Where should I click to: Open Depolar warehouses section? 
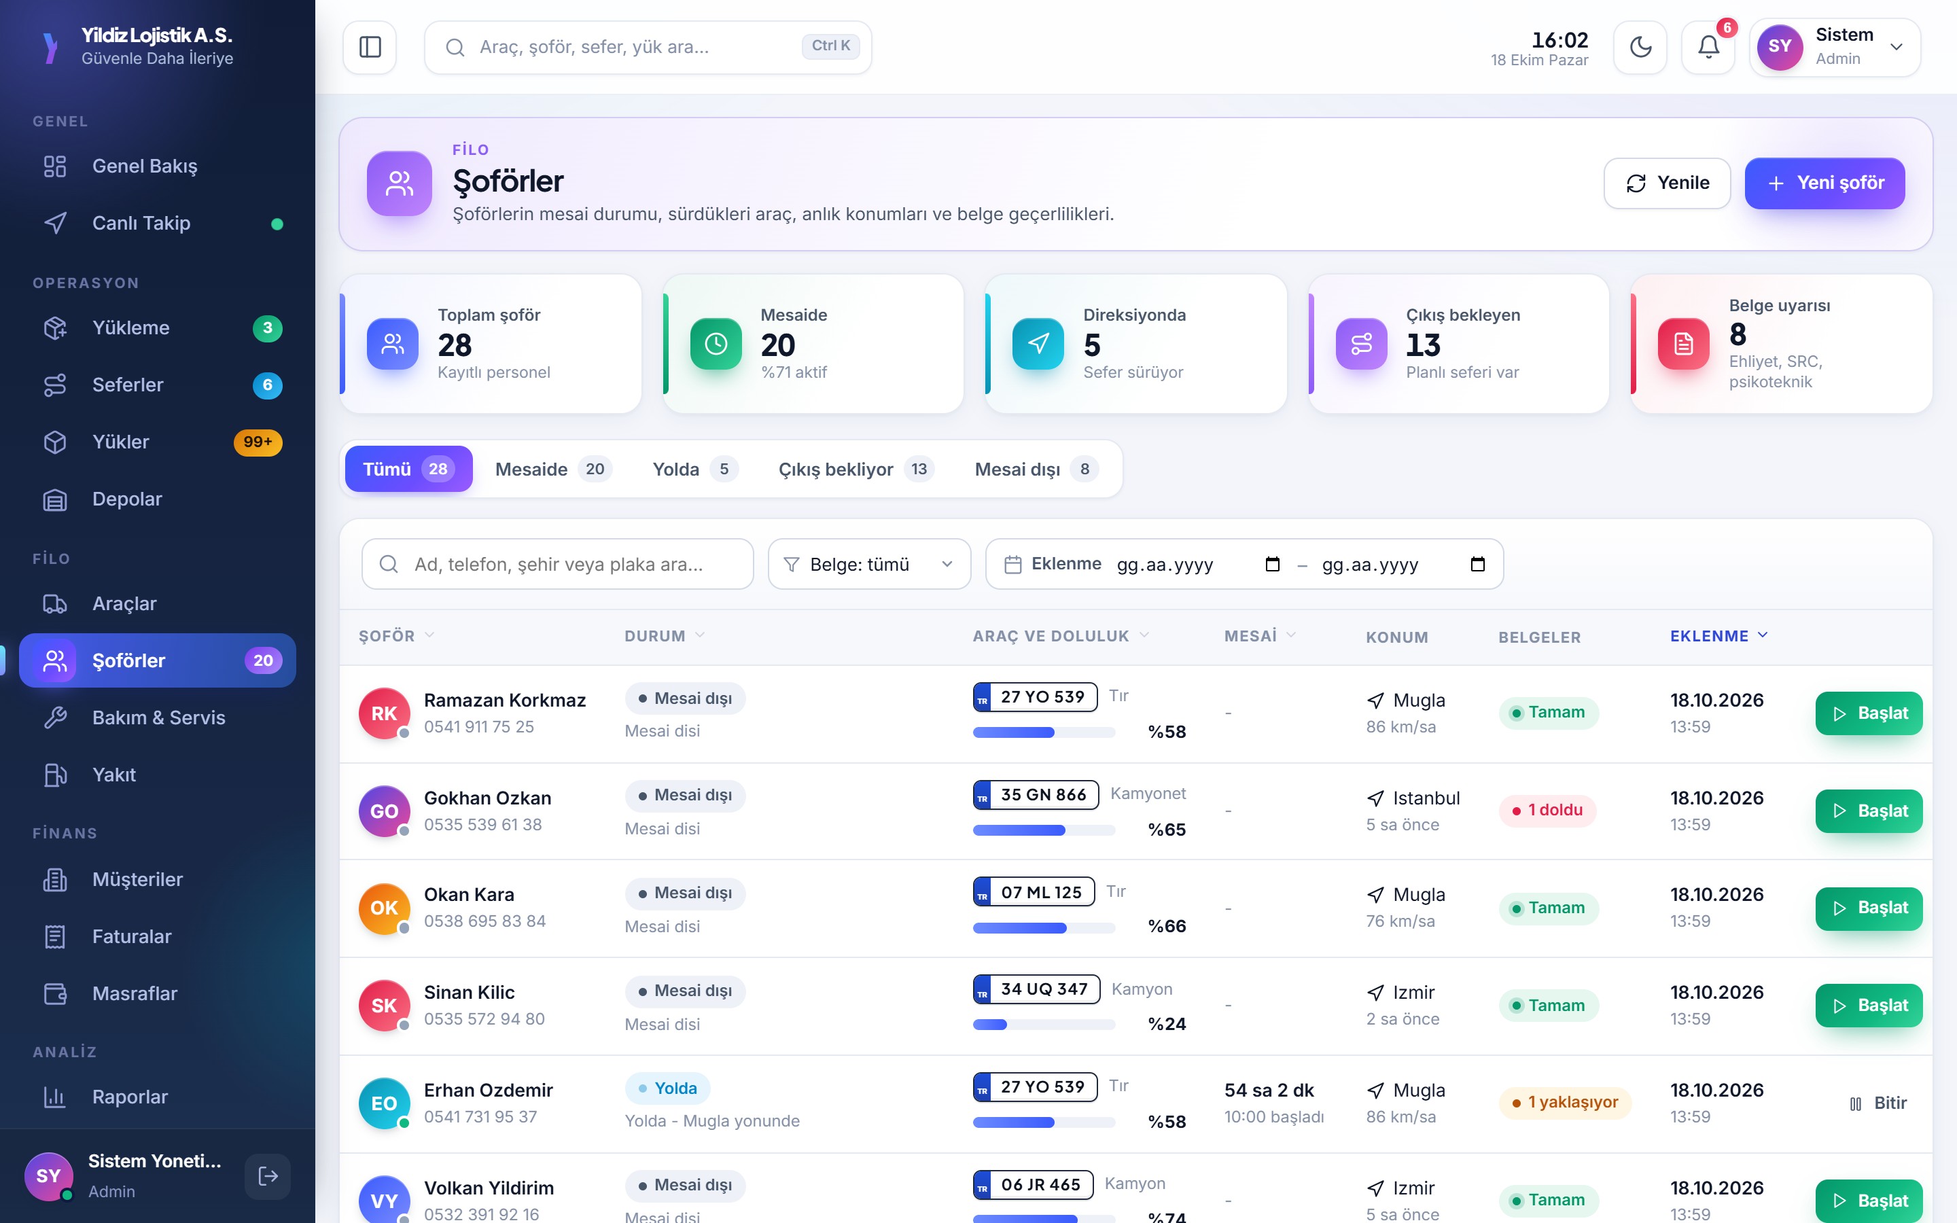coord(158,499)
